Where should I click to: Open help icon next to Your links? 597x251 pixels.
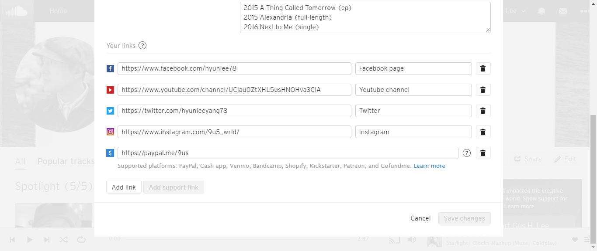[x=142, y=45]
